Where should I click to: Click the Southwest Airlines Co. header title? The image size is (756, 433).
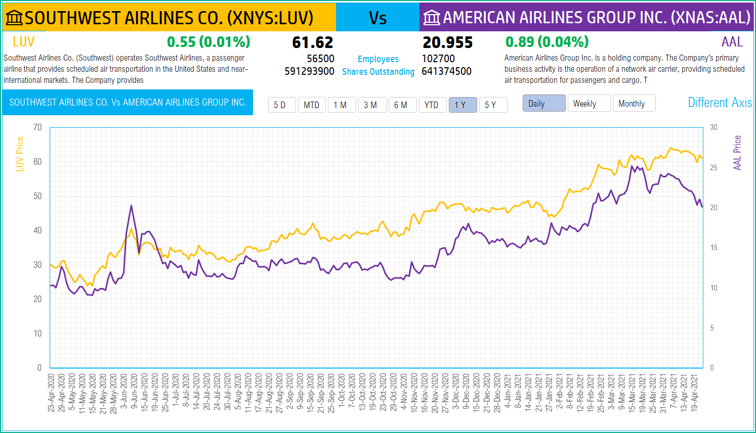click(169, 18)
